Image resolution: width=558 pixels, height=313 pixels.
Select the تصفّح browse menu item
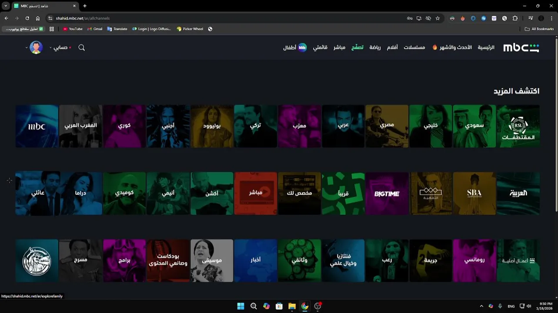(358, 47)
